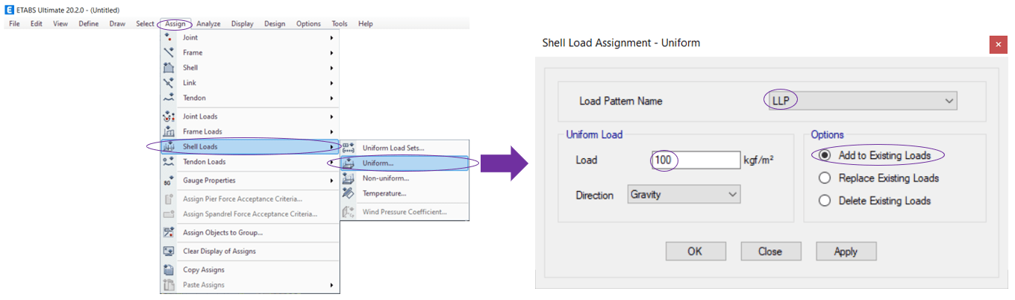Click the Load value input field
This screenshot has height=300, width=1015.
(x=696, y=160)
